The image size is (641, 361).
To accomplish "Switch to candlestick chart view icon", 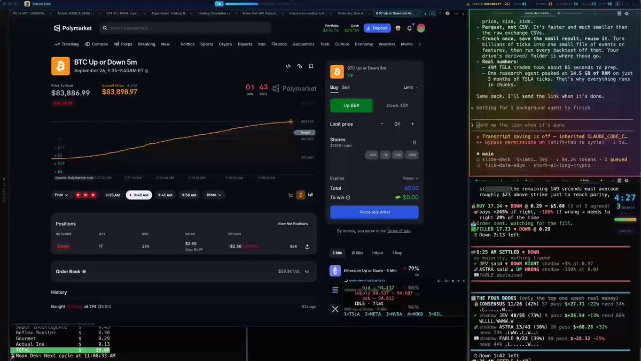I will pyautogui.click(x=310, y=195).
